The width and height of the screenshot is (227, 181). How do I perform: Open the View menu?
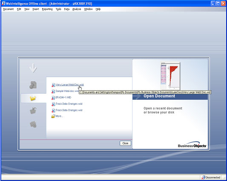tap(27, 9)
